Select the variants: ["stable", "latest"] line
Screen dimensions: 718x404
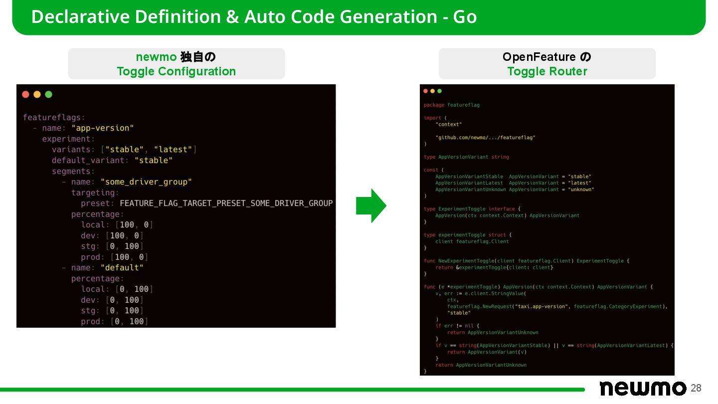(x=125, y=150)
